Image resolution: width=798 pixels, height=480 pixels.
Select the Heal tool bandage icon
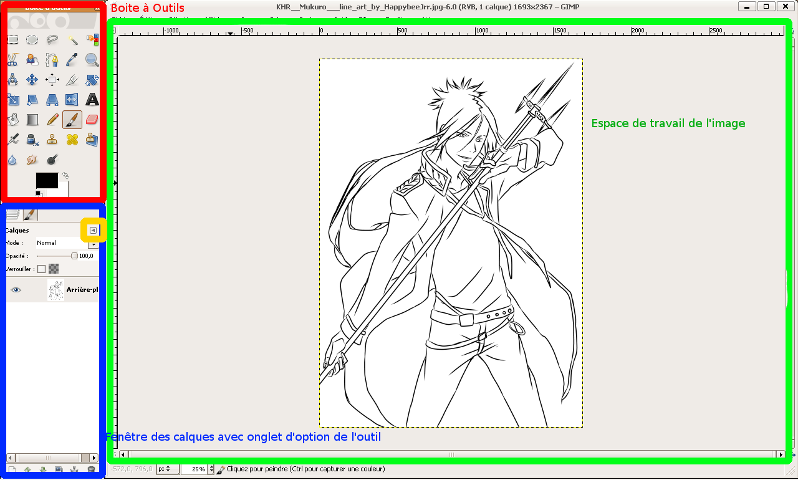pos(72,139)
